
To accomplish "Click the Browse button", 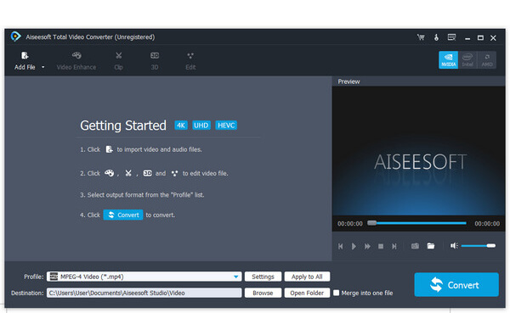I will 263,293.
